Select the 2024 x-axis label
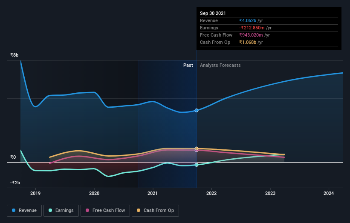Screen dimensions: 350x223 point(329,193)
